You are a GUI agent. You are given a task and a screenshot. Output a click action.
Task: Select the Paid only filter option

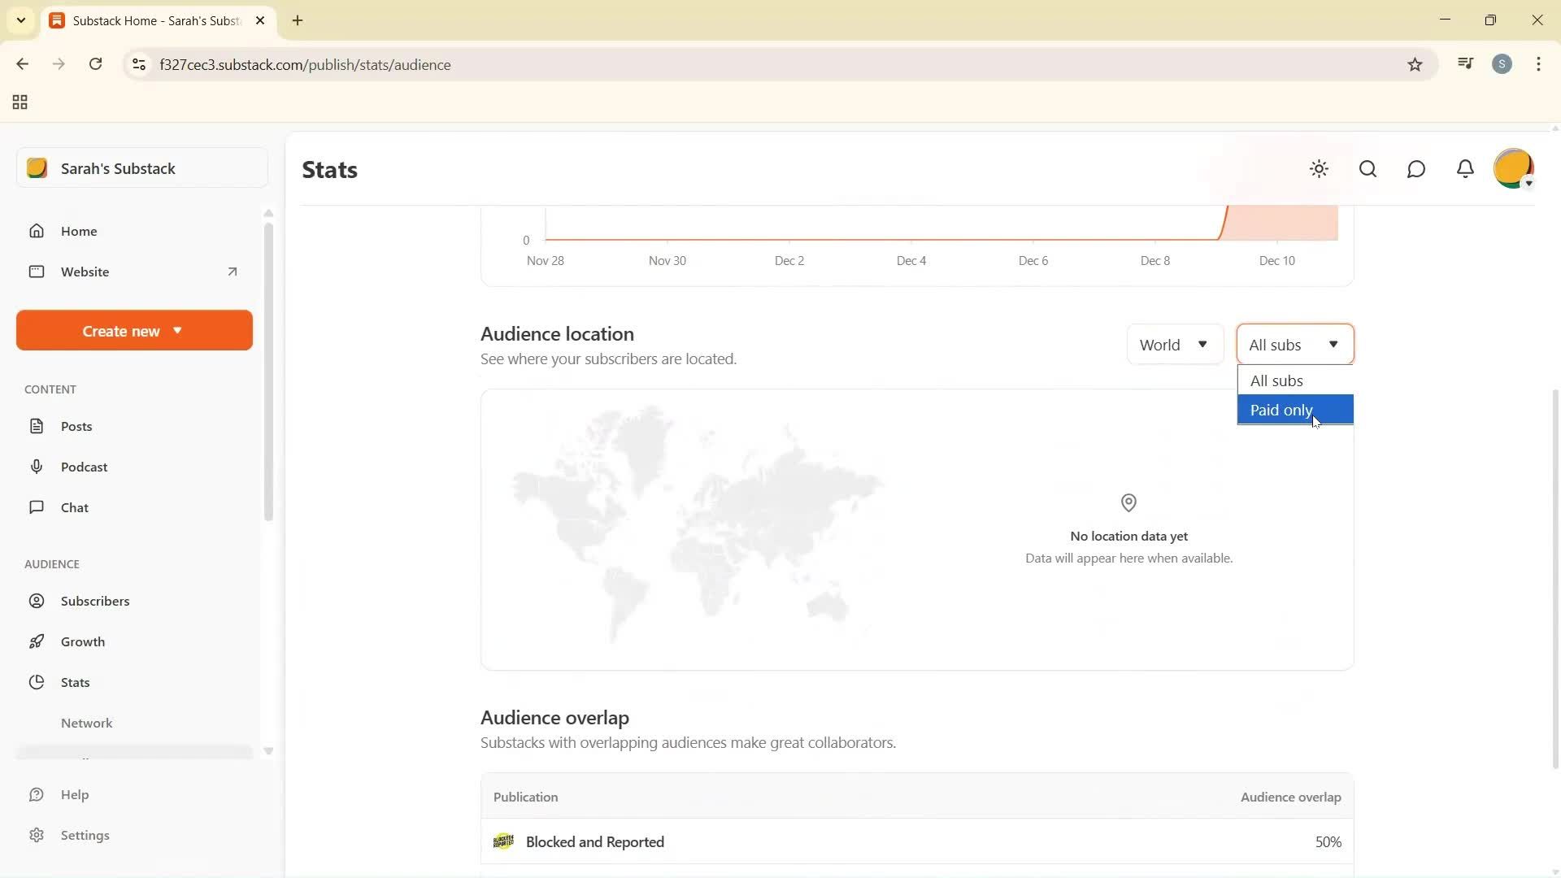point(1281,410)
